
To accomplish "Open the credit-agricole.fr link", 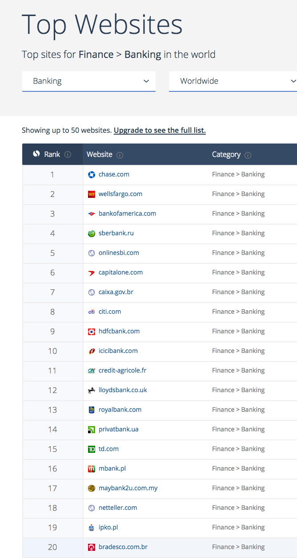I will point(122,370).
